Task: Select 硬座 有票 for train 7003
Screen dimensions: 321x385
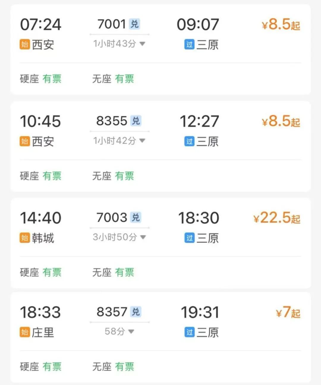Action: coord(40,272)
